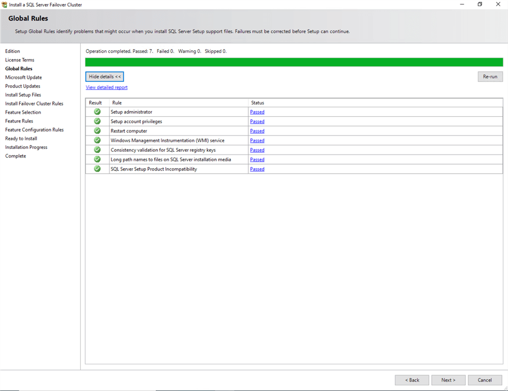Cancel the SQL Server installation
Viewport: 508px width, 391px height.
(485, 380)
